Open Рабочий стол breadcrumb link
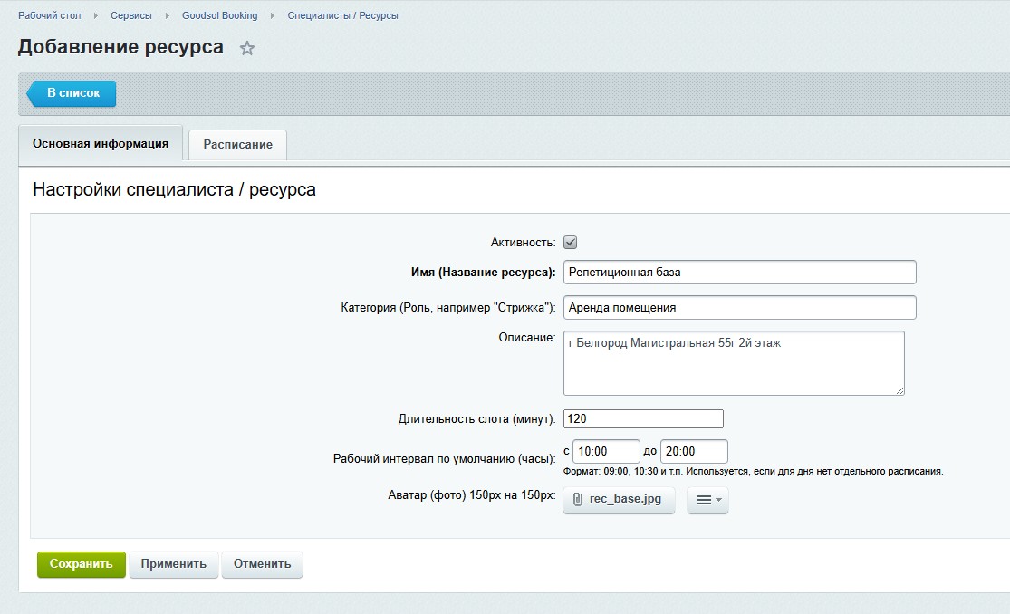1010x614 pixels. (50, 15)
